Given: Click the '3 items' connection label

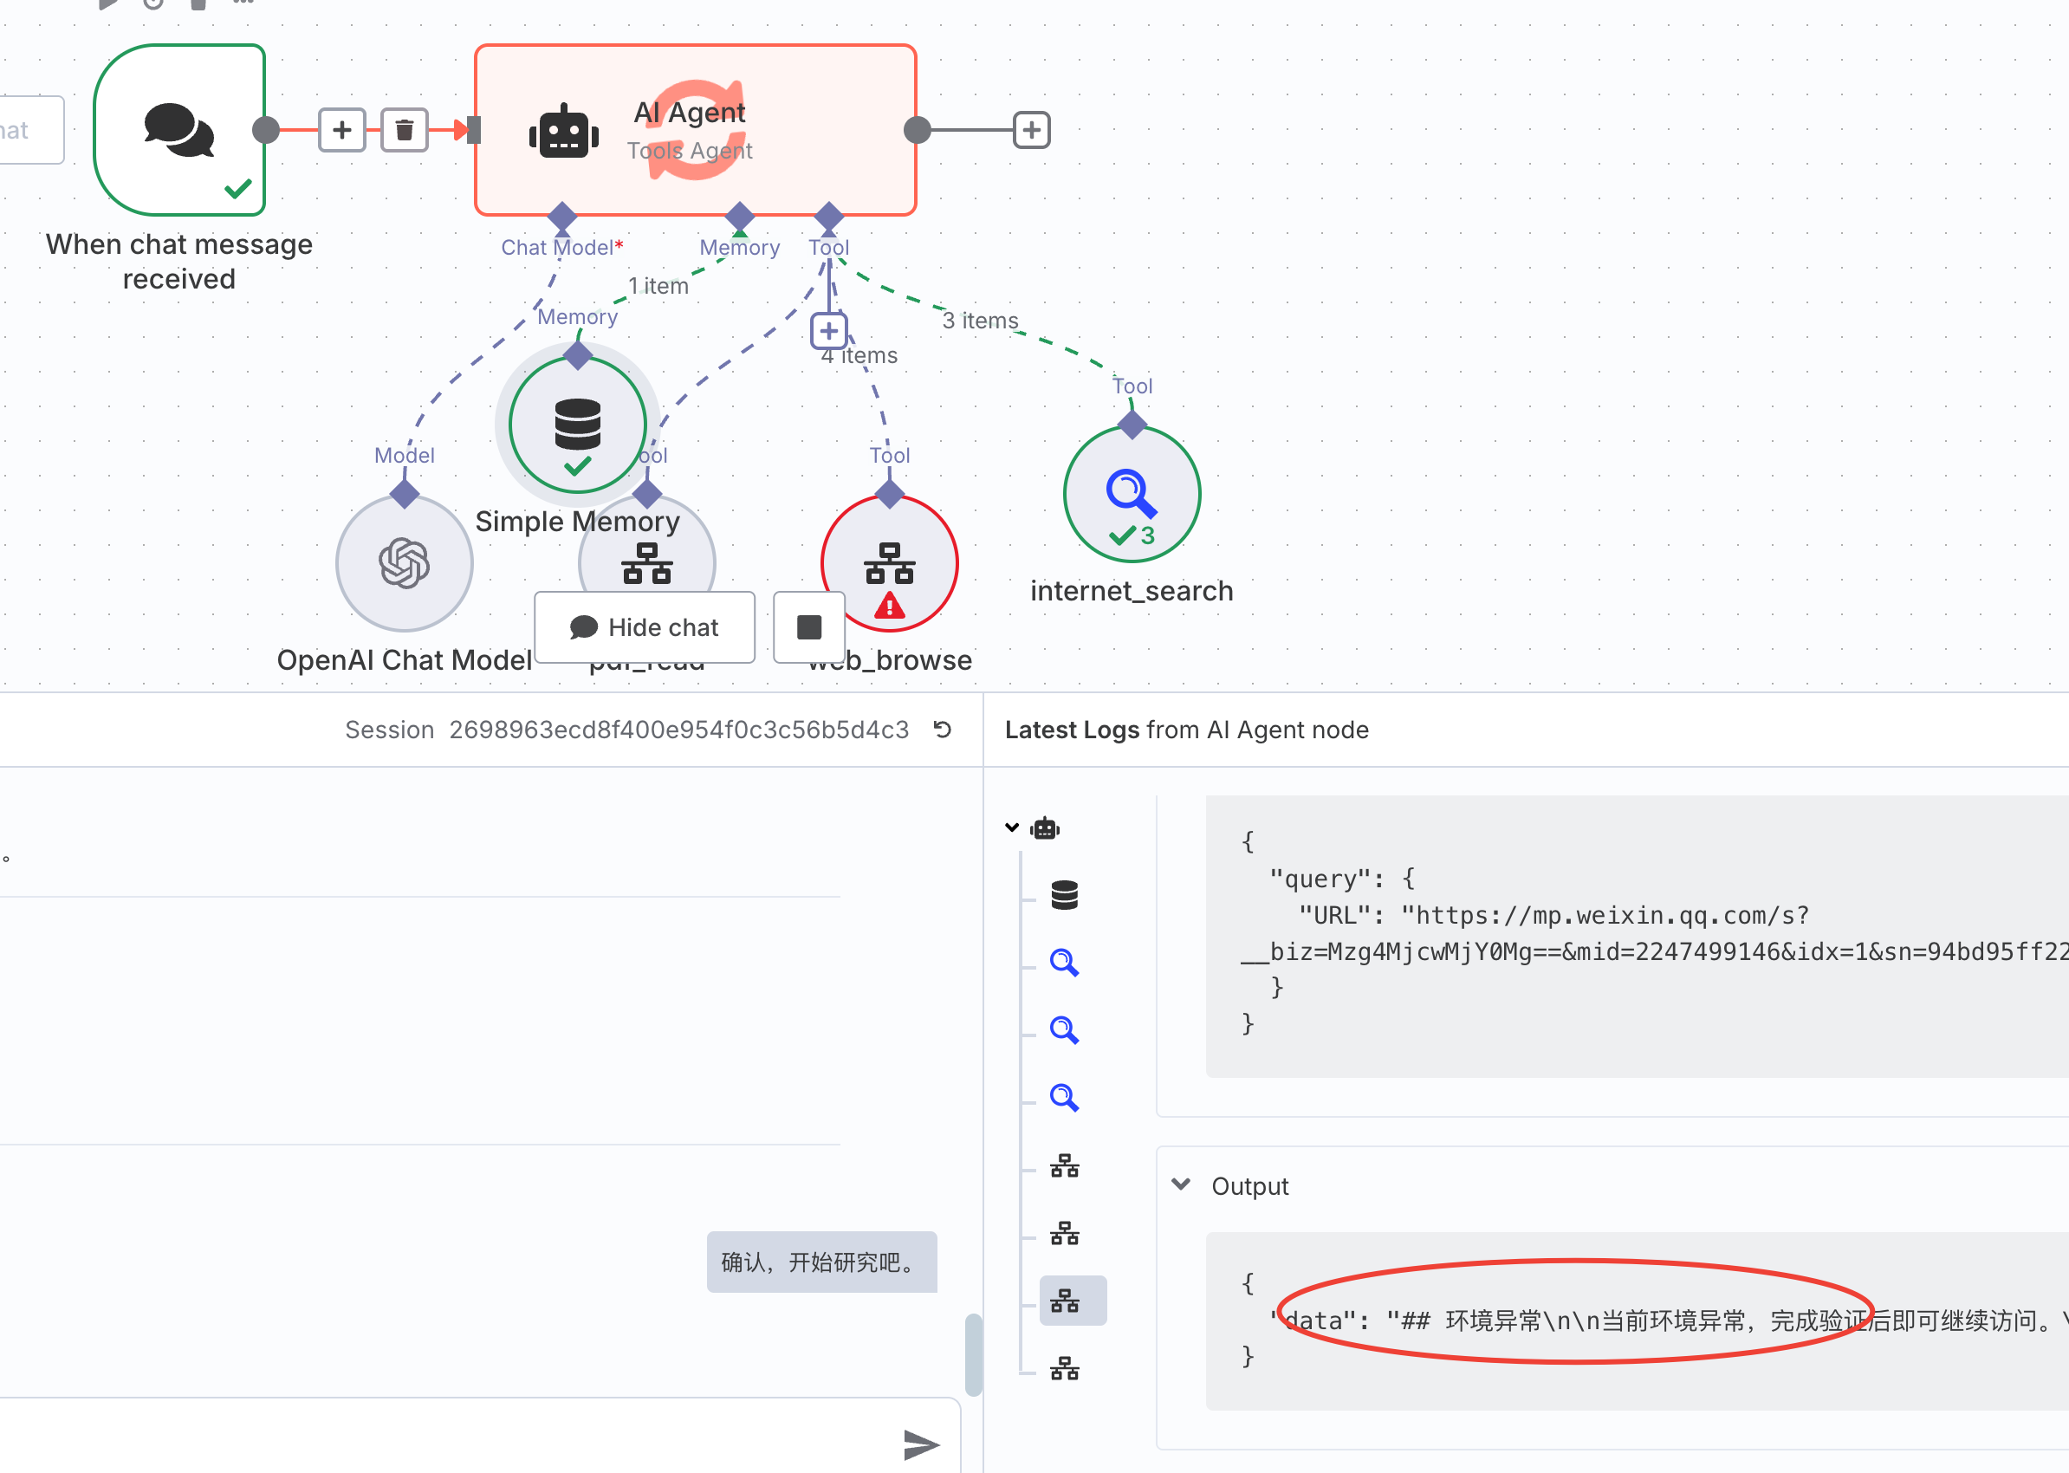Looking at the screenshot, I should [980, 321].
